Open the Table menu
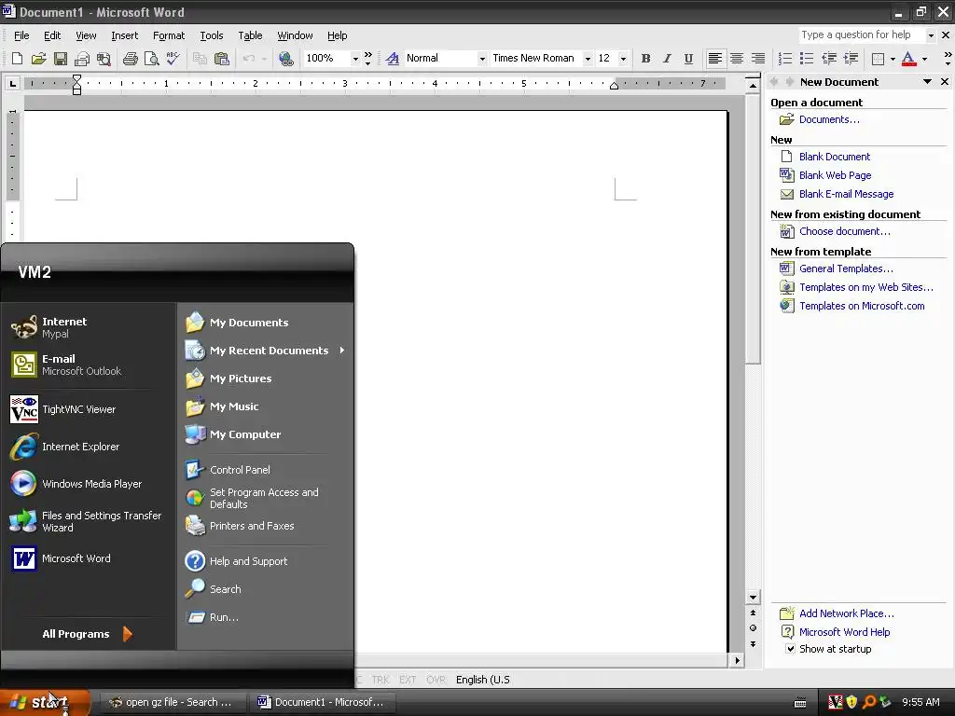The height and width of the screenshot is (716, 955). (250, 35)
